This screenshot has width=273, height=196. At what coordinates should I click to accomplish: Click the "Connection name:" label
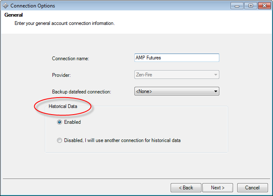pos(71,59)
